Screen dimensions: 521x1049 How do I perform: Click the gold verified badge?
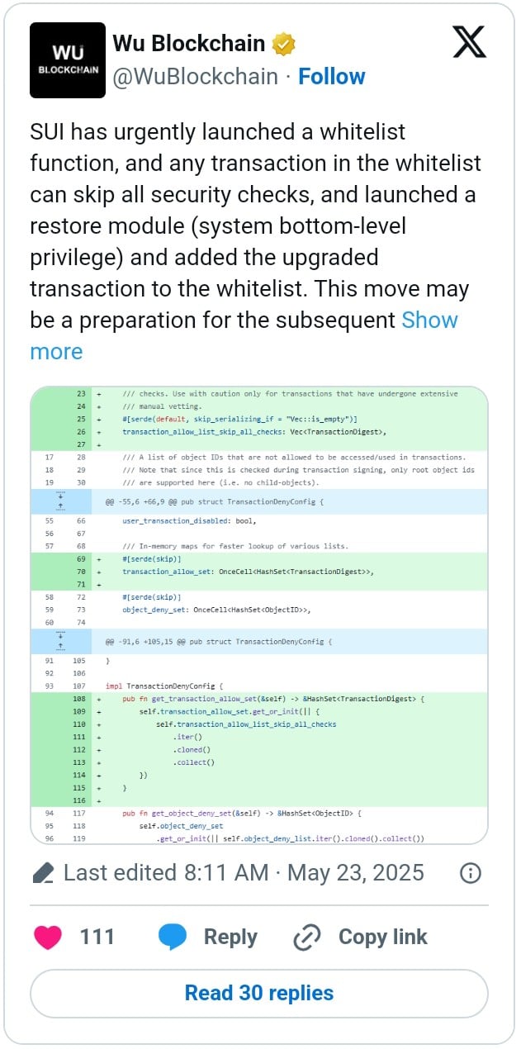point(284,44)
